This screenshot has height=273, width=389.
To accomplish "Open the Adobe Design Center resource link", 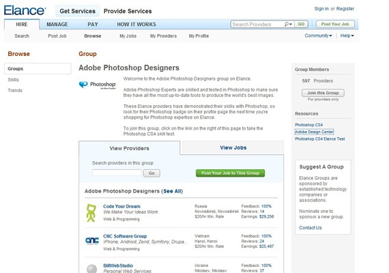I will click(x=315, y=132).
